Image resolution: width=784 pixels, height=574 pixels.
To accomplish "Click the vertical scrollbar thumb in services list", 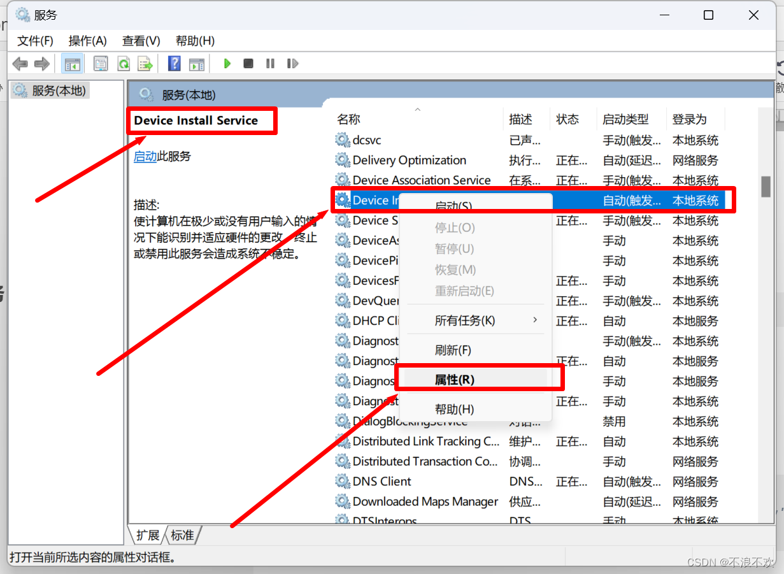I will click(766, 187).
